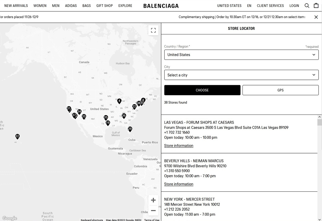Image resolution: width=322 pixels, height=221 pixels.
Task: Use the GPS button to locate stores
Action: click(280, 90)
